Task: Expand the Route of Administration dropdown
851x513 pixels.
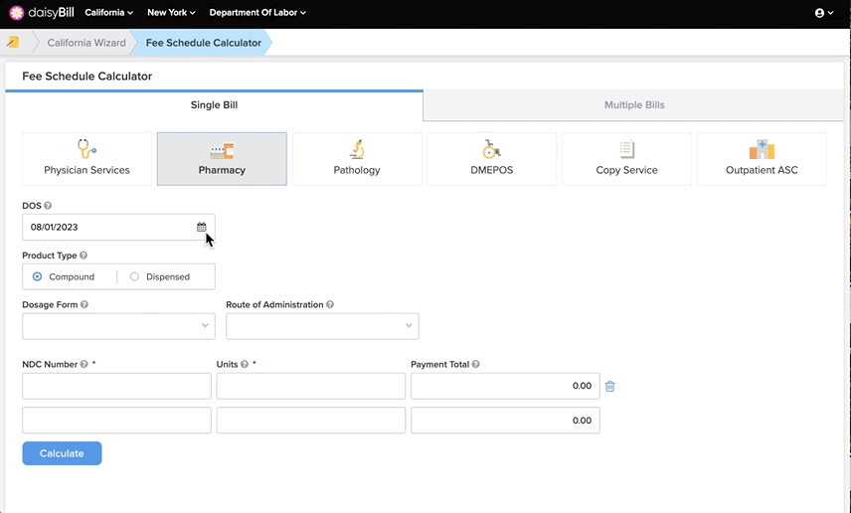Action: click(x=322, y=326)
